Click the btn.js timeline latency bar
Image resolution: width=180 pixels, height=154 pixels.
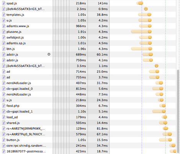coord(141,49)
